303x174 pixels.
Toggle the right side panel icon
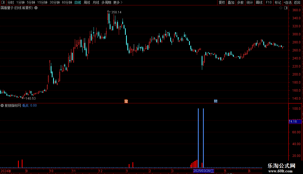286,8
